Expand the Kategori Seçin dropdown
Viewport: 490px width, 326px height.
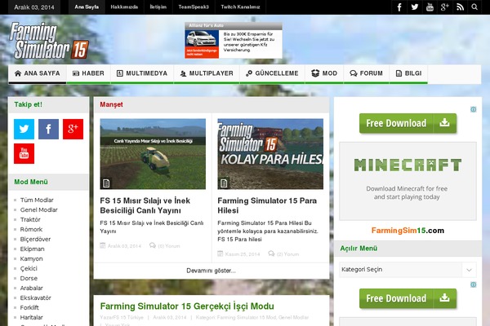[x=408, y=270]
